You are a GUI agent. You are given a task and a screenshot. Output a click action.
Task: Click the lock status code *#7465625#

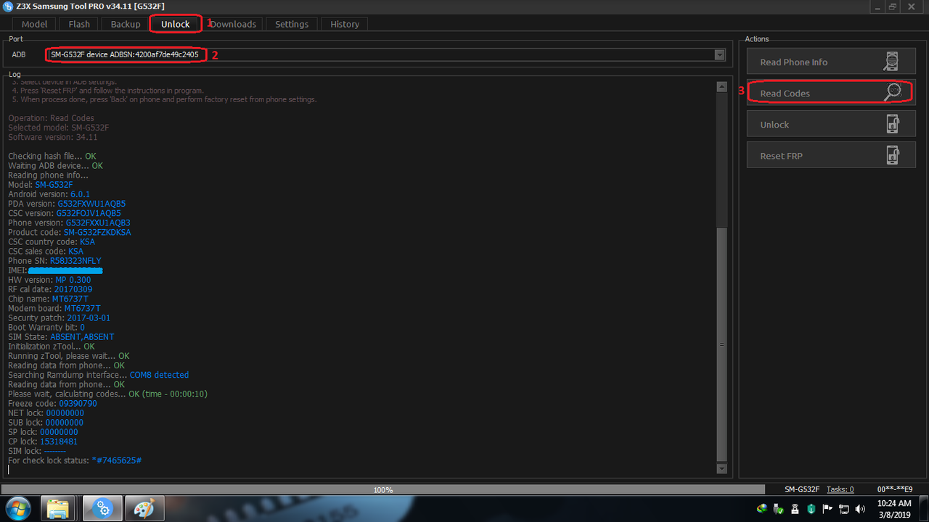coord(116,460)
